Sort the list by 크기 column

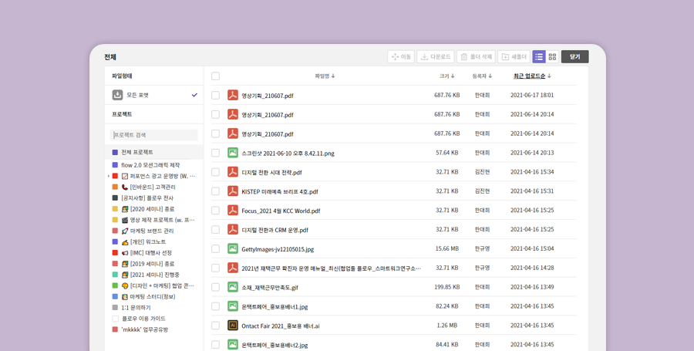pyautogui.click(x=446, y=76)
